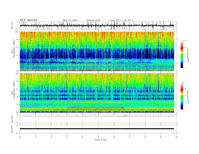The height and width of the screenshot is (154, 199).
Task: Click the "2" kHz tick of ch.2 spectrogram
Action: pyautogui.click(x=17, y=105)
